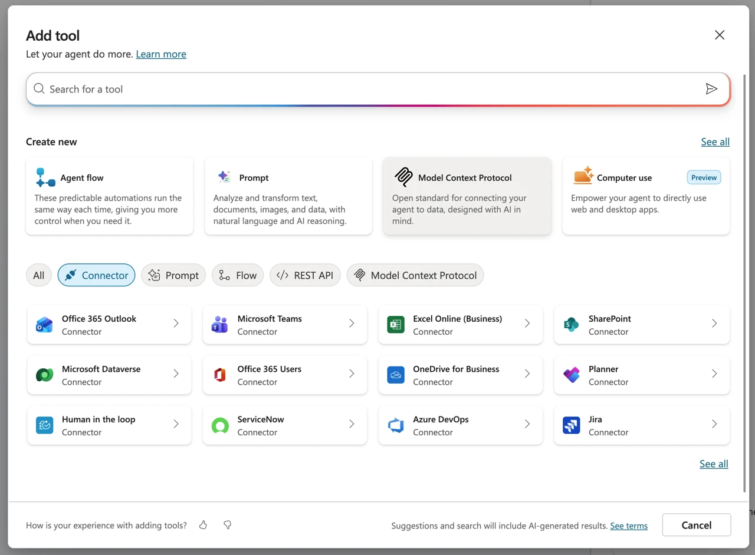755x555 pixels.
Task: Expand the Microsoft Dataverse chevron
Action: click(176, 374)
